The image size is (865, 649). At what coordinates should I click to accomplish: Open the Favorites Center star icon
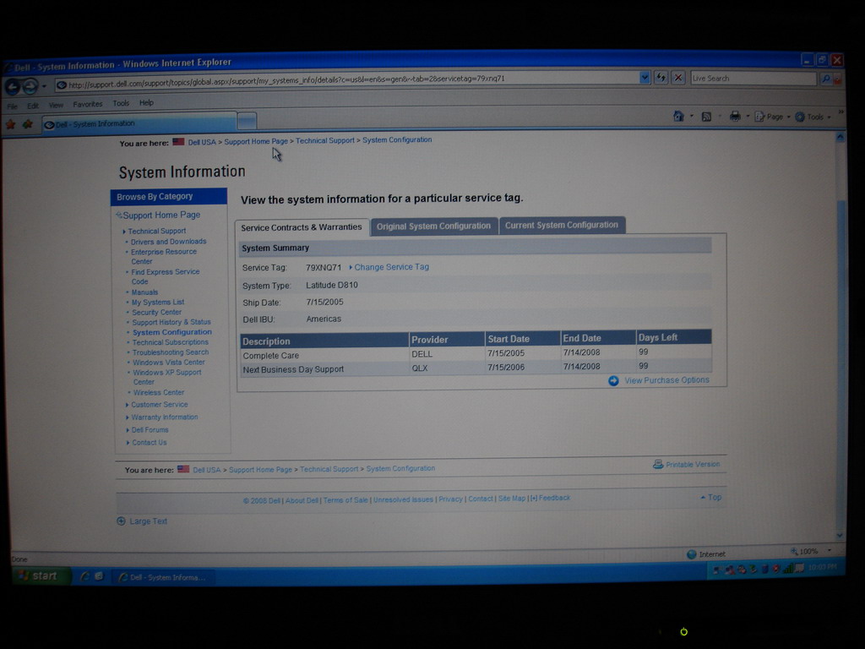coord(10,125)
